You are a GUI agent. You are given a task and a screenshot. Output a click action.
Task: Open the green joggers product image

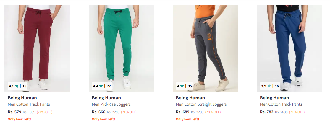(121, 44)
